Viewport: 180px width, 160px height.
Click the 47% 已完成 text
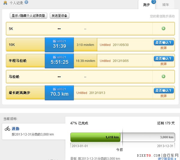(x=79, y=123)
